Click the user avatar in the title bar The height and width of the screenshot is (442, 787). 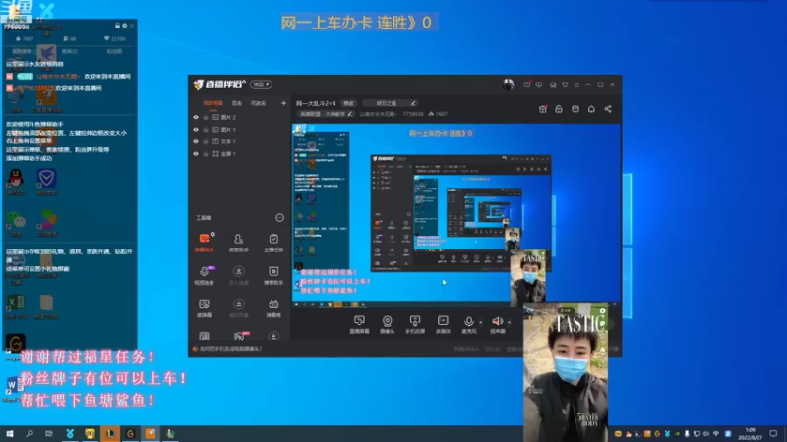click(508, 84)
